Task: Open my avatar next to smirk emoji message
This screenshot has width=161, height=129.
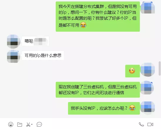Action: (148, 69)
